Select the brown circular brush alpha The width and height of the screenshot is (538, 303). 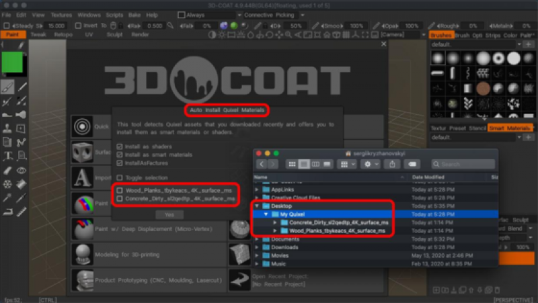coord(483,89)
